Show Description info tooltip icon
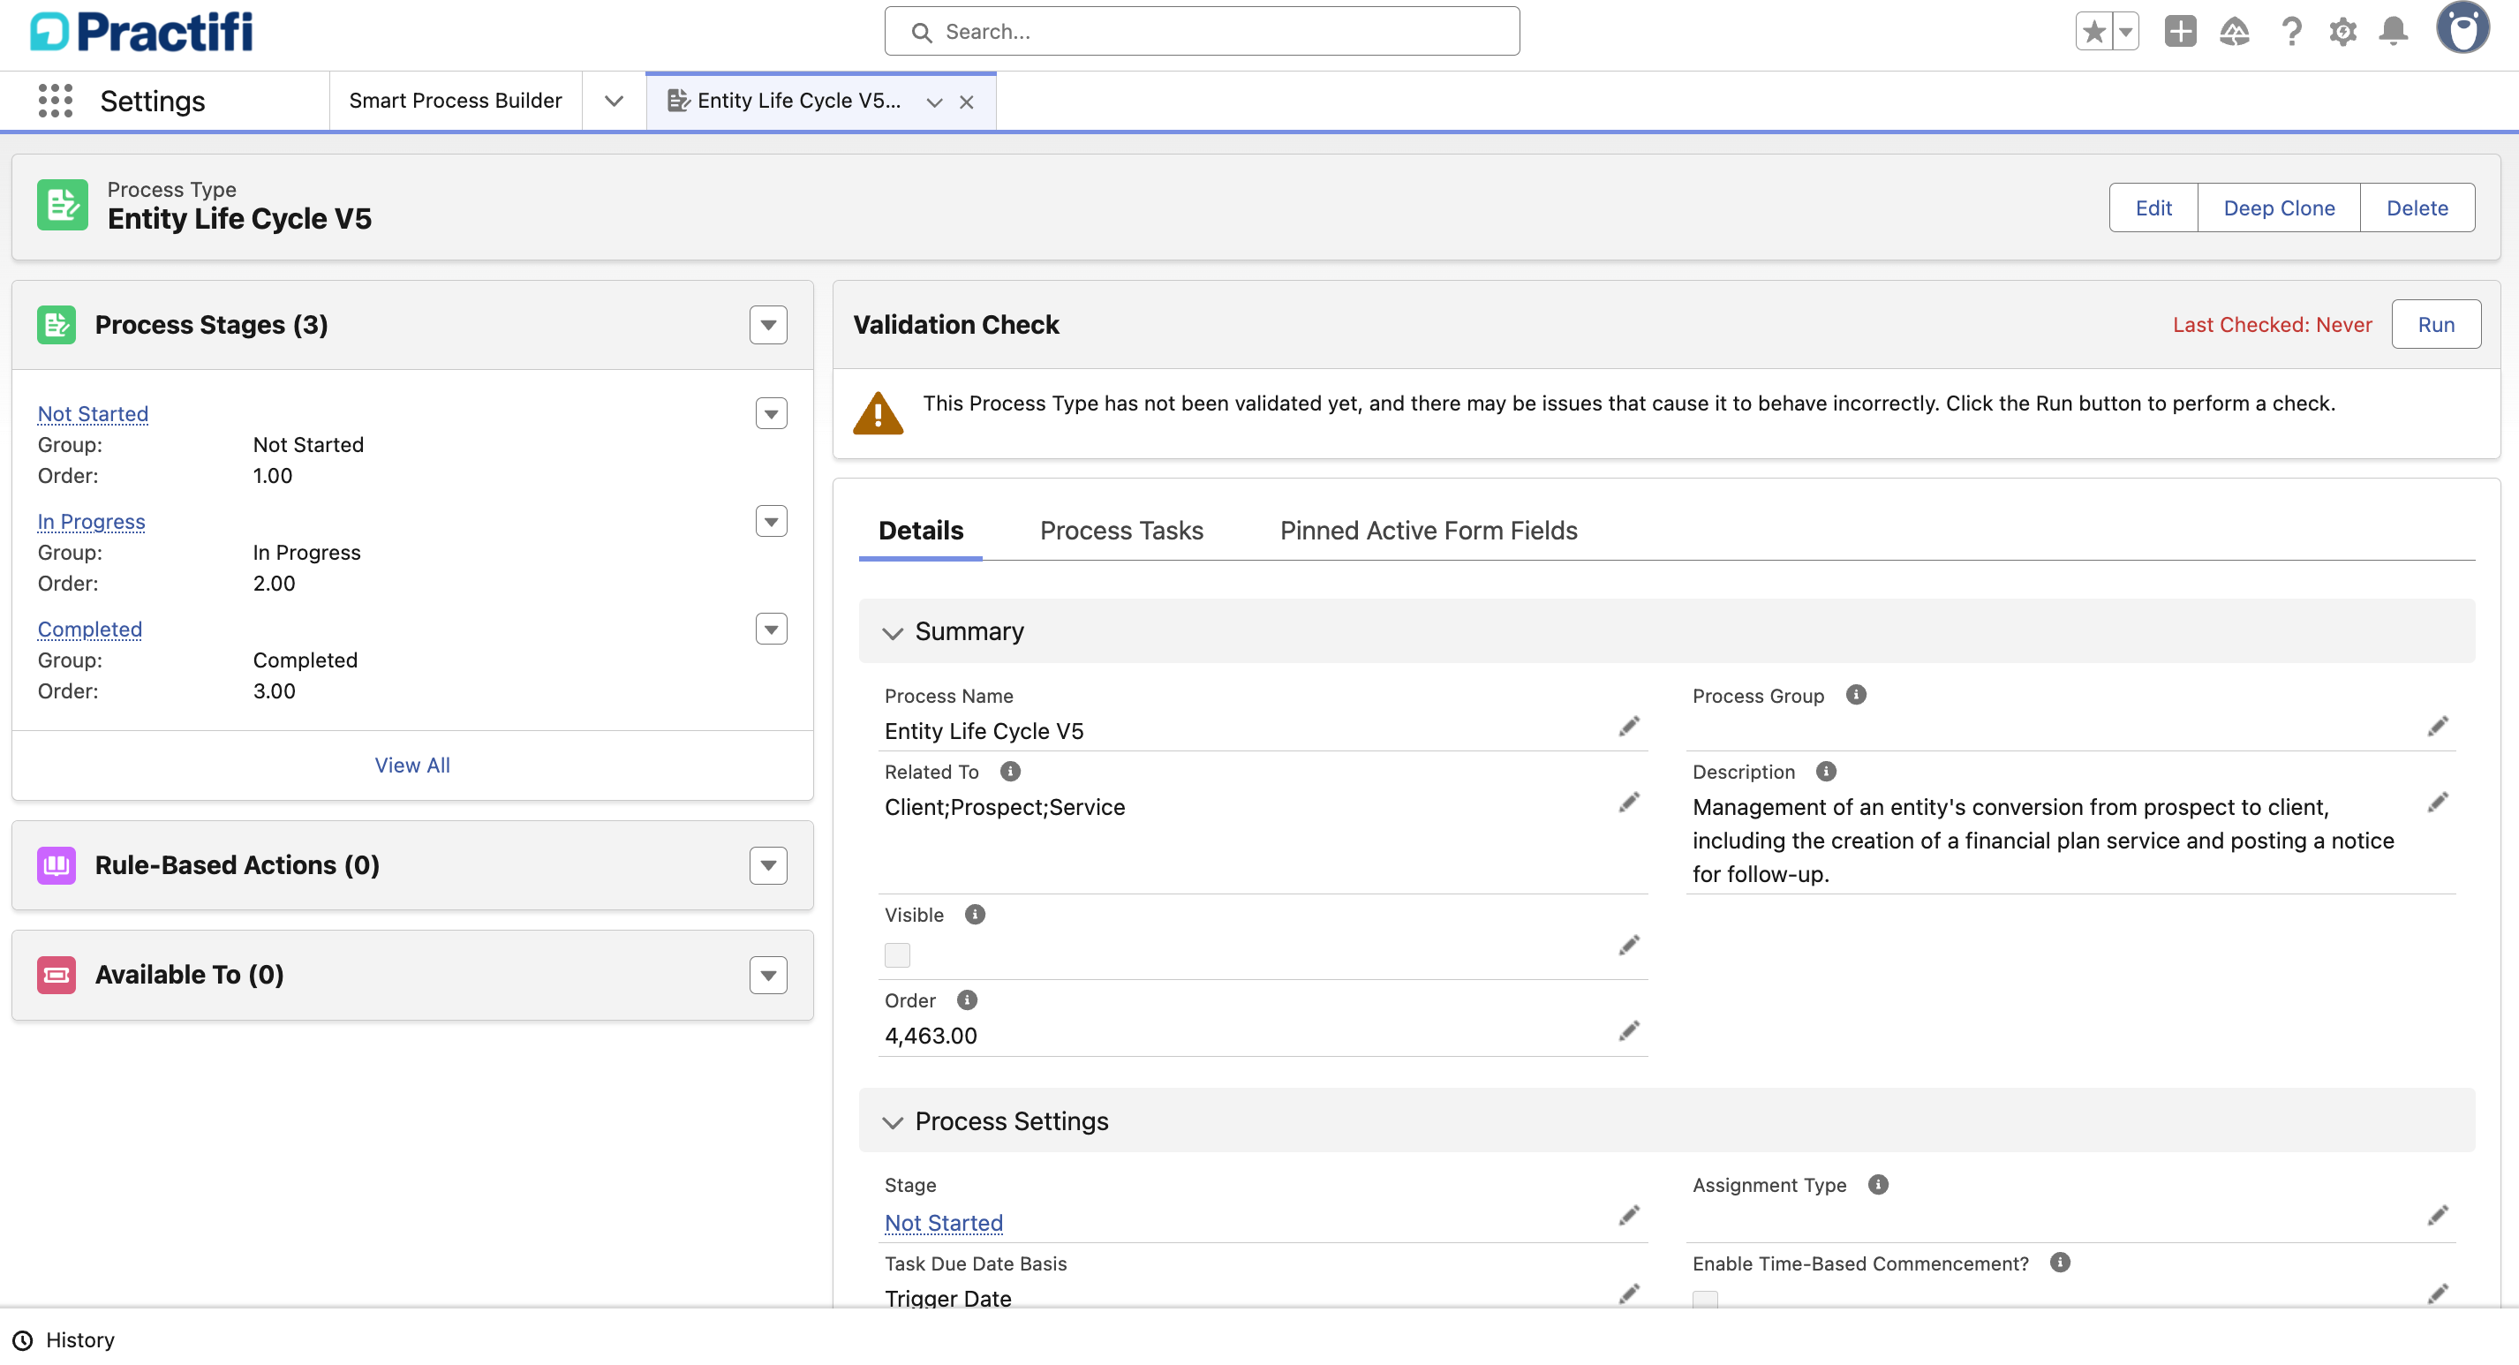 (x=1826, y=772)
